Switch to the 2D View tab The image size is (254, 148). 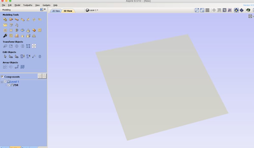[56, 11]
